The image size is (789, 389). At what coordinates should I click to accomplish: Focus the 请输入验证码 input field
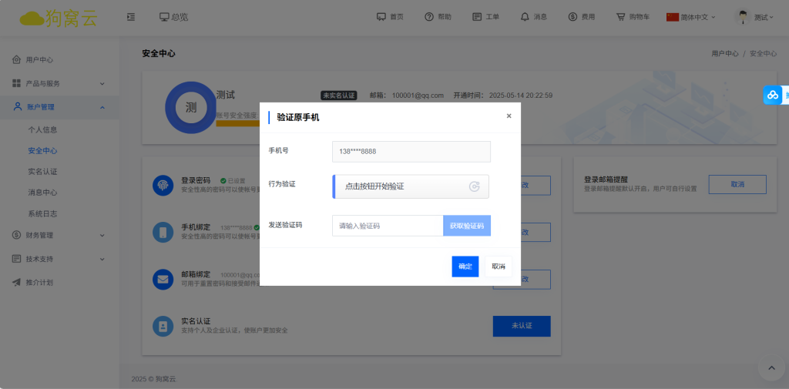388,226
